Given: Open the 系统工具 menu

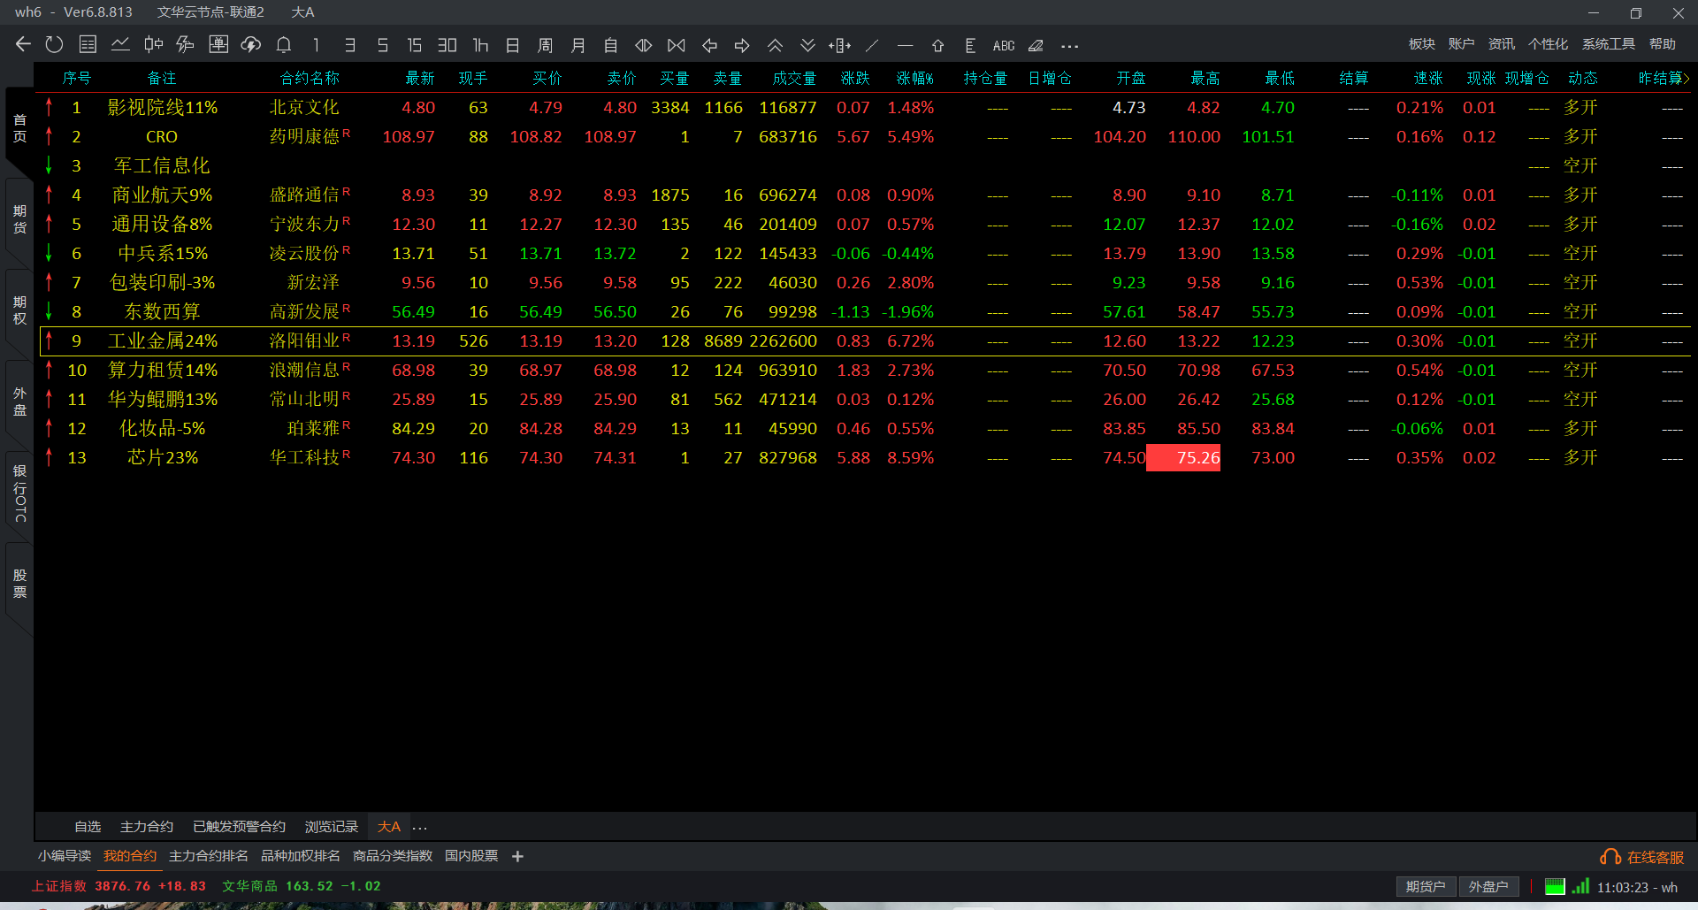Looking at the screenshot, I should coord(1608,44).
